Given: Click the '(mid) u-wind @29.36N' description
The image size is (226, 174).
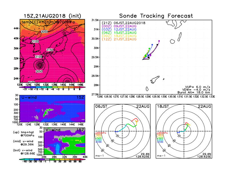Looking at the screenshot, I should (23, 143).
